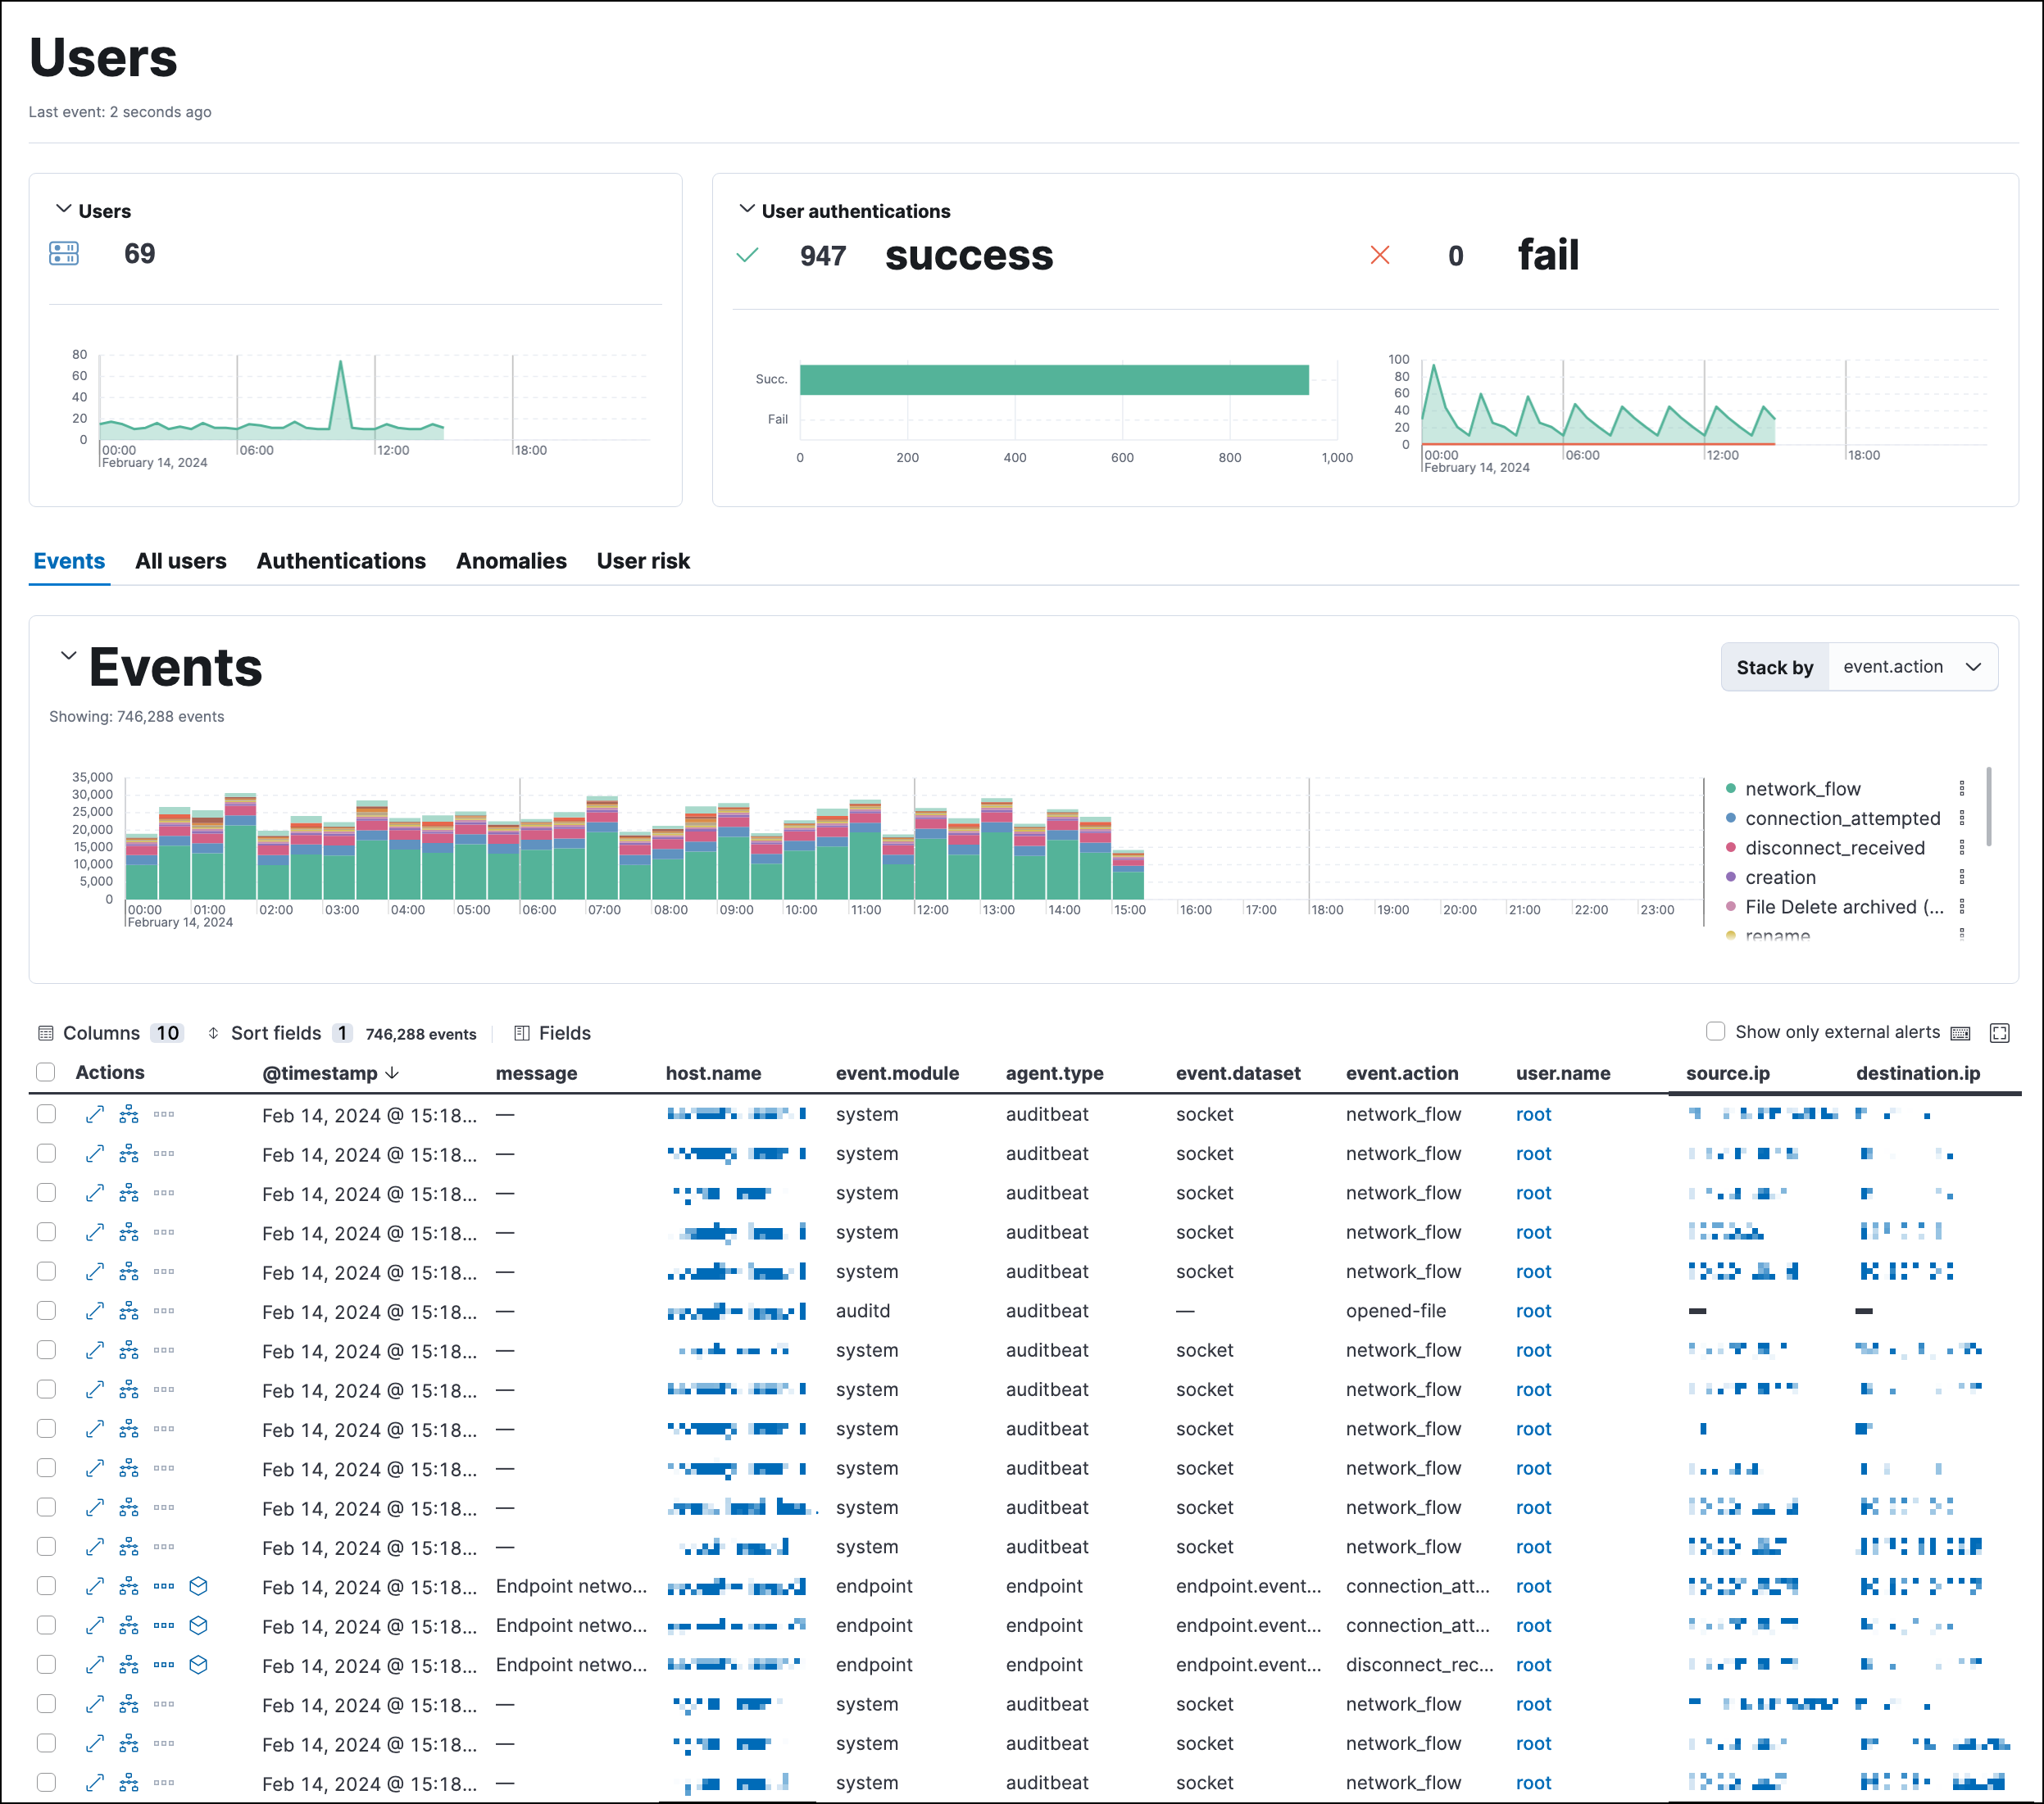Analyze the first event in the graph visualizer
The width and height of the screenshot is (2044, 1804).
click(129, 1113)
